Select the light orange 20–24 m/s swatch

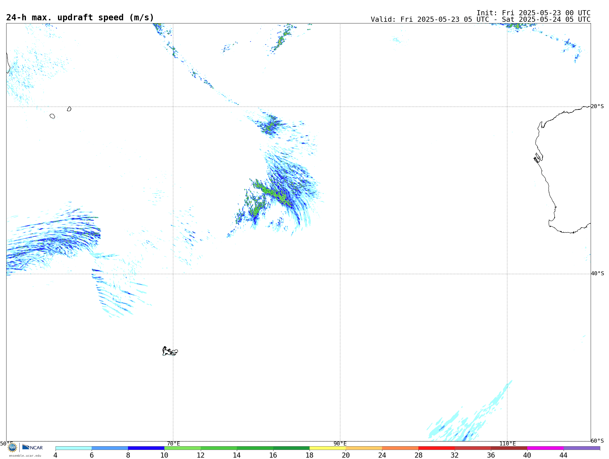[x=364, y=448]
